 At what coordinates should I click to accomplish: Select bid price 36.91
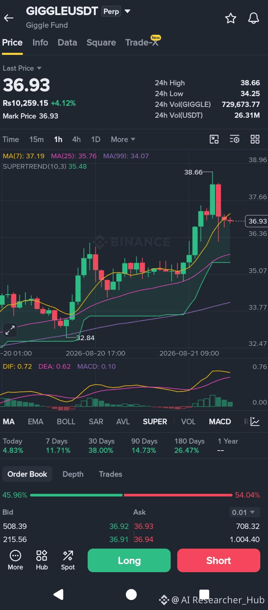click(x=119, y=539)
